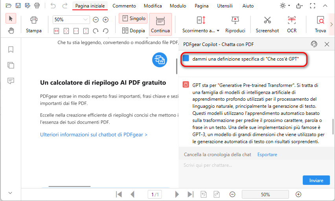Open the Pagina iniziale tab

(90, 6)
